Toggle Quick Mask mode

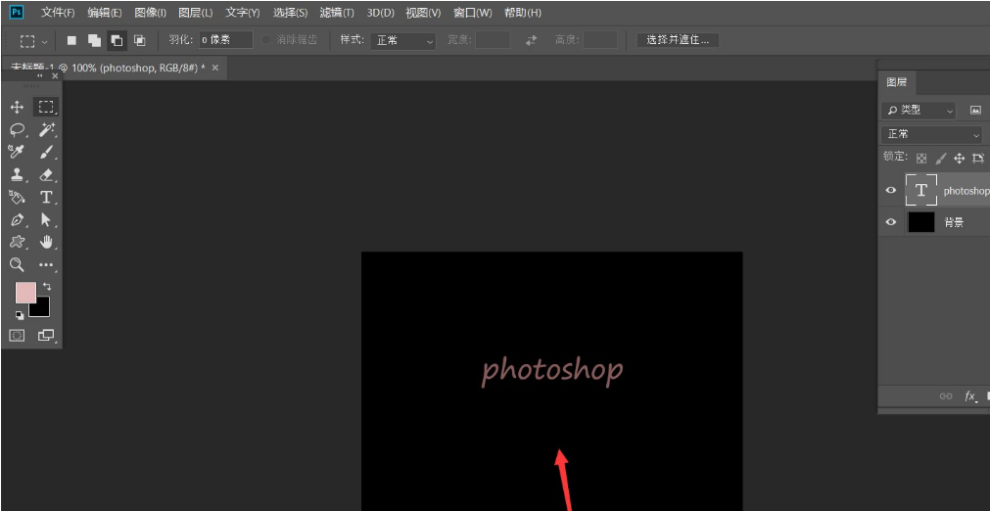coord(17,336)
